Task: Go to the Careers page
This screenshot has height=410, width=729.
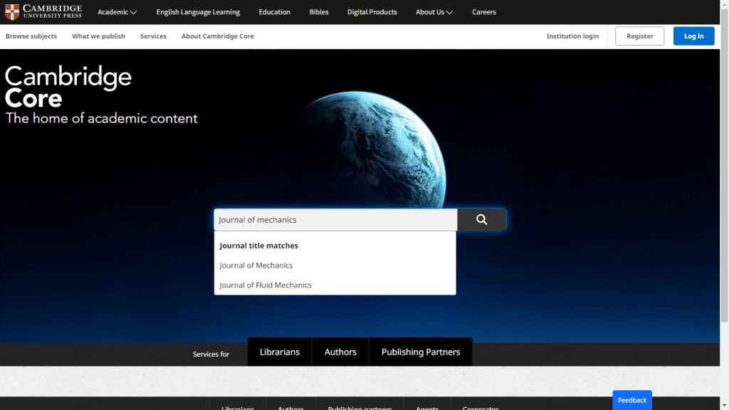Action: [483, 12]
